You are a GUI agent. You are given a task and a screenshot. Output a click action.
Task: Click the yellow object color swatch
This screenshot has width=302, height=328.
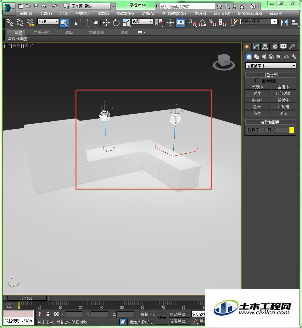coord(292,130)
